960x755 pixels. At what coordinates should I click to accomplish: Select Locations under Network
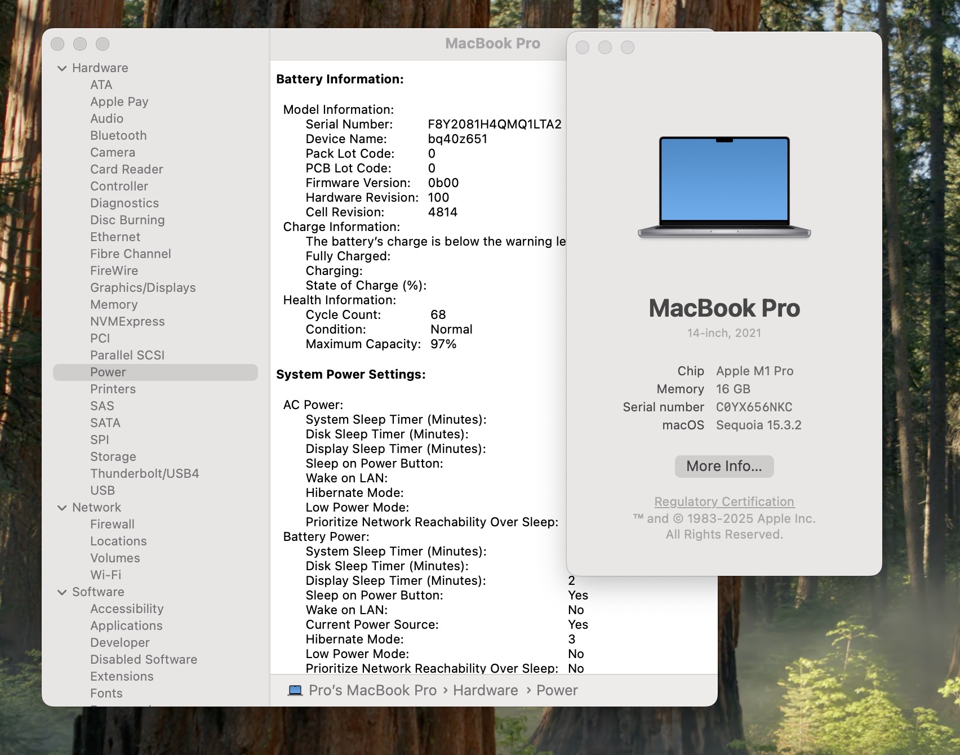[119, 541]
